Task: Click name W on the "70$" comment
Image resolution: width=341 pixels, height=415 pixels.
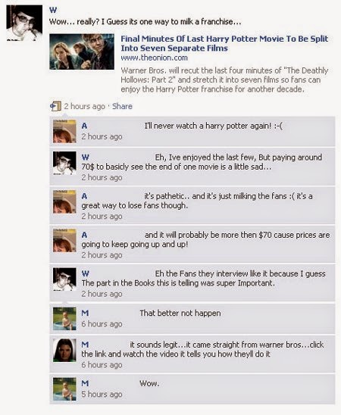Action: [85, 158]
